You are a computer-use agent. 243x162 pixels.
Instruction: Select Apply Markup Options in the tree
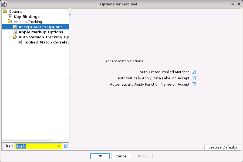[x=41, y=32]
